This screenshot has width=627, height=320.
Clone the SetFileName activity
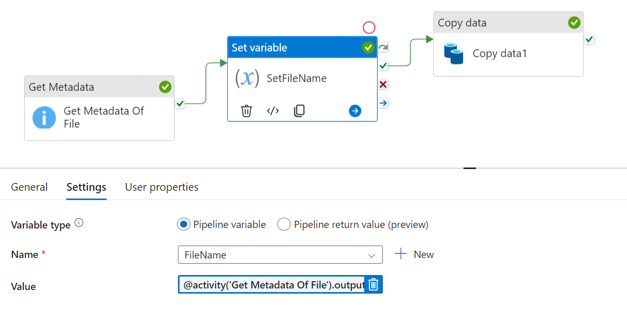pyautogui.click(x=299, y=111)
